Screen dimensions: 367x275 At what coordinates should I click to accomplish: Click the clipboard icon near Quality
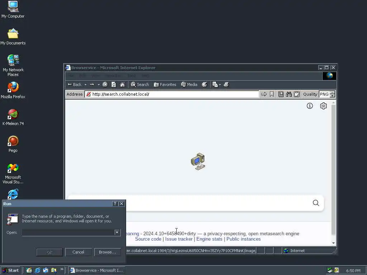[297, 94]
